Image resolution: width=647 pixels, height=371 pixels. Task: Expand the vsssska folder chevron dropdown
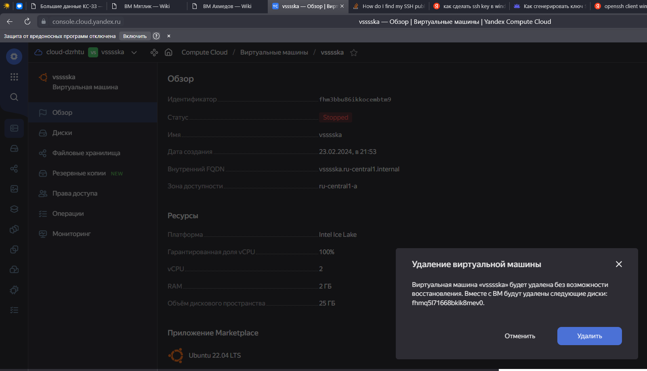point(134,53)
